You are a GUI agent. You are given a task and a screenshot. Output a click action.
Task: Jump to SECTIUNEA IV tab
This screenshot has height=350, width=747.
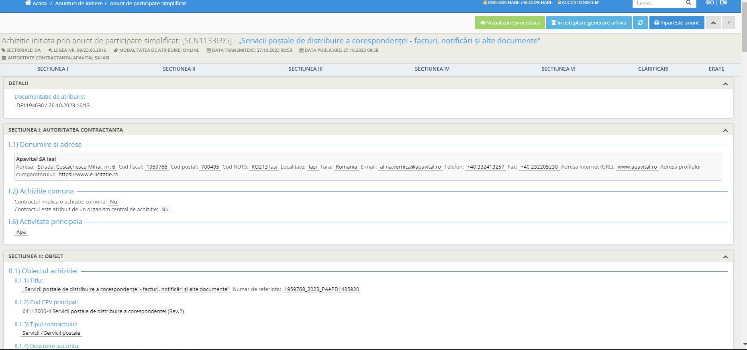(x=432, y=69)
